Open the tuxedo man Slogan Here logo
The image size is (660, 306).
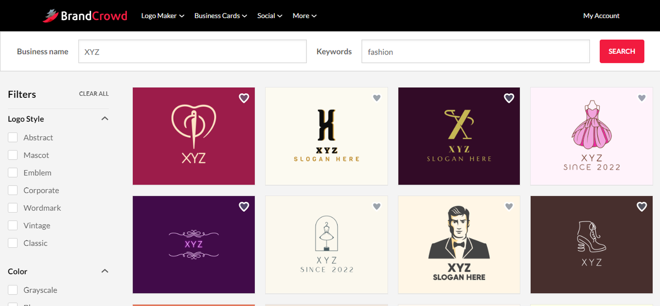459,245
